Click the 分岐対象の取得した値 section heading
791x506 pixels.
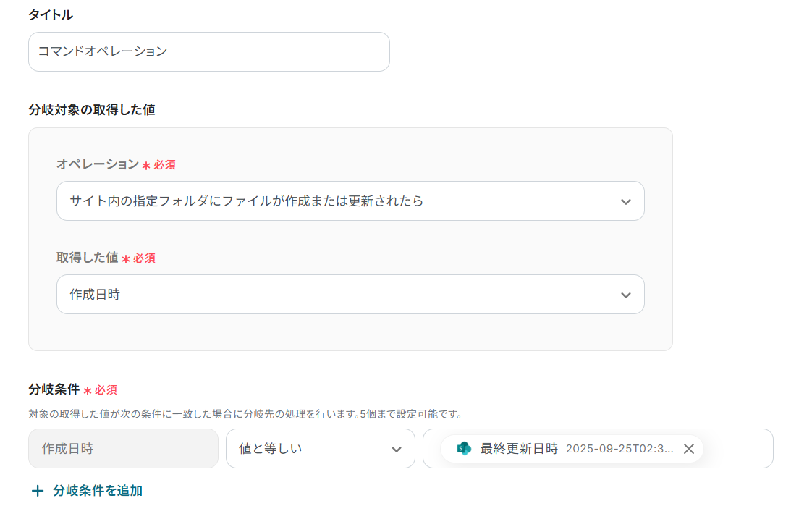(92, 110)
